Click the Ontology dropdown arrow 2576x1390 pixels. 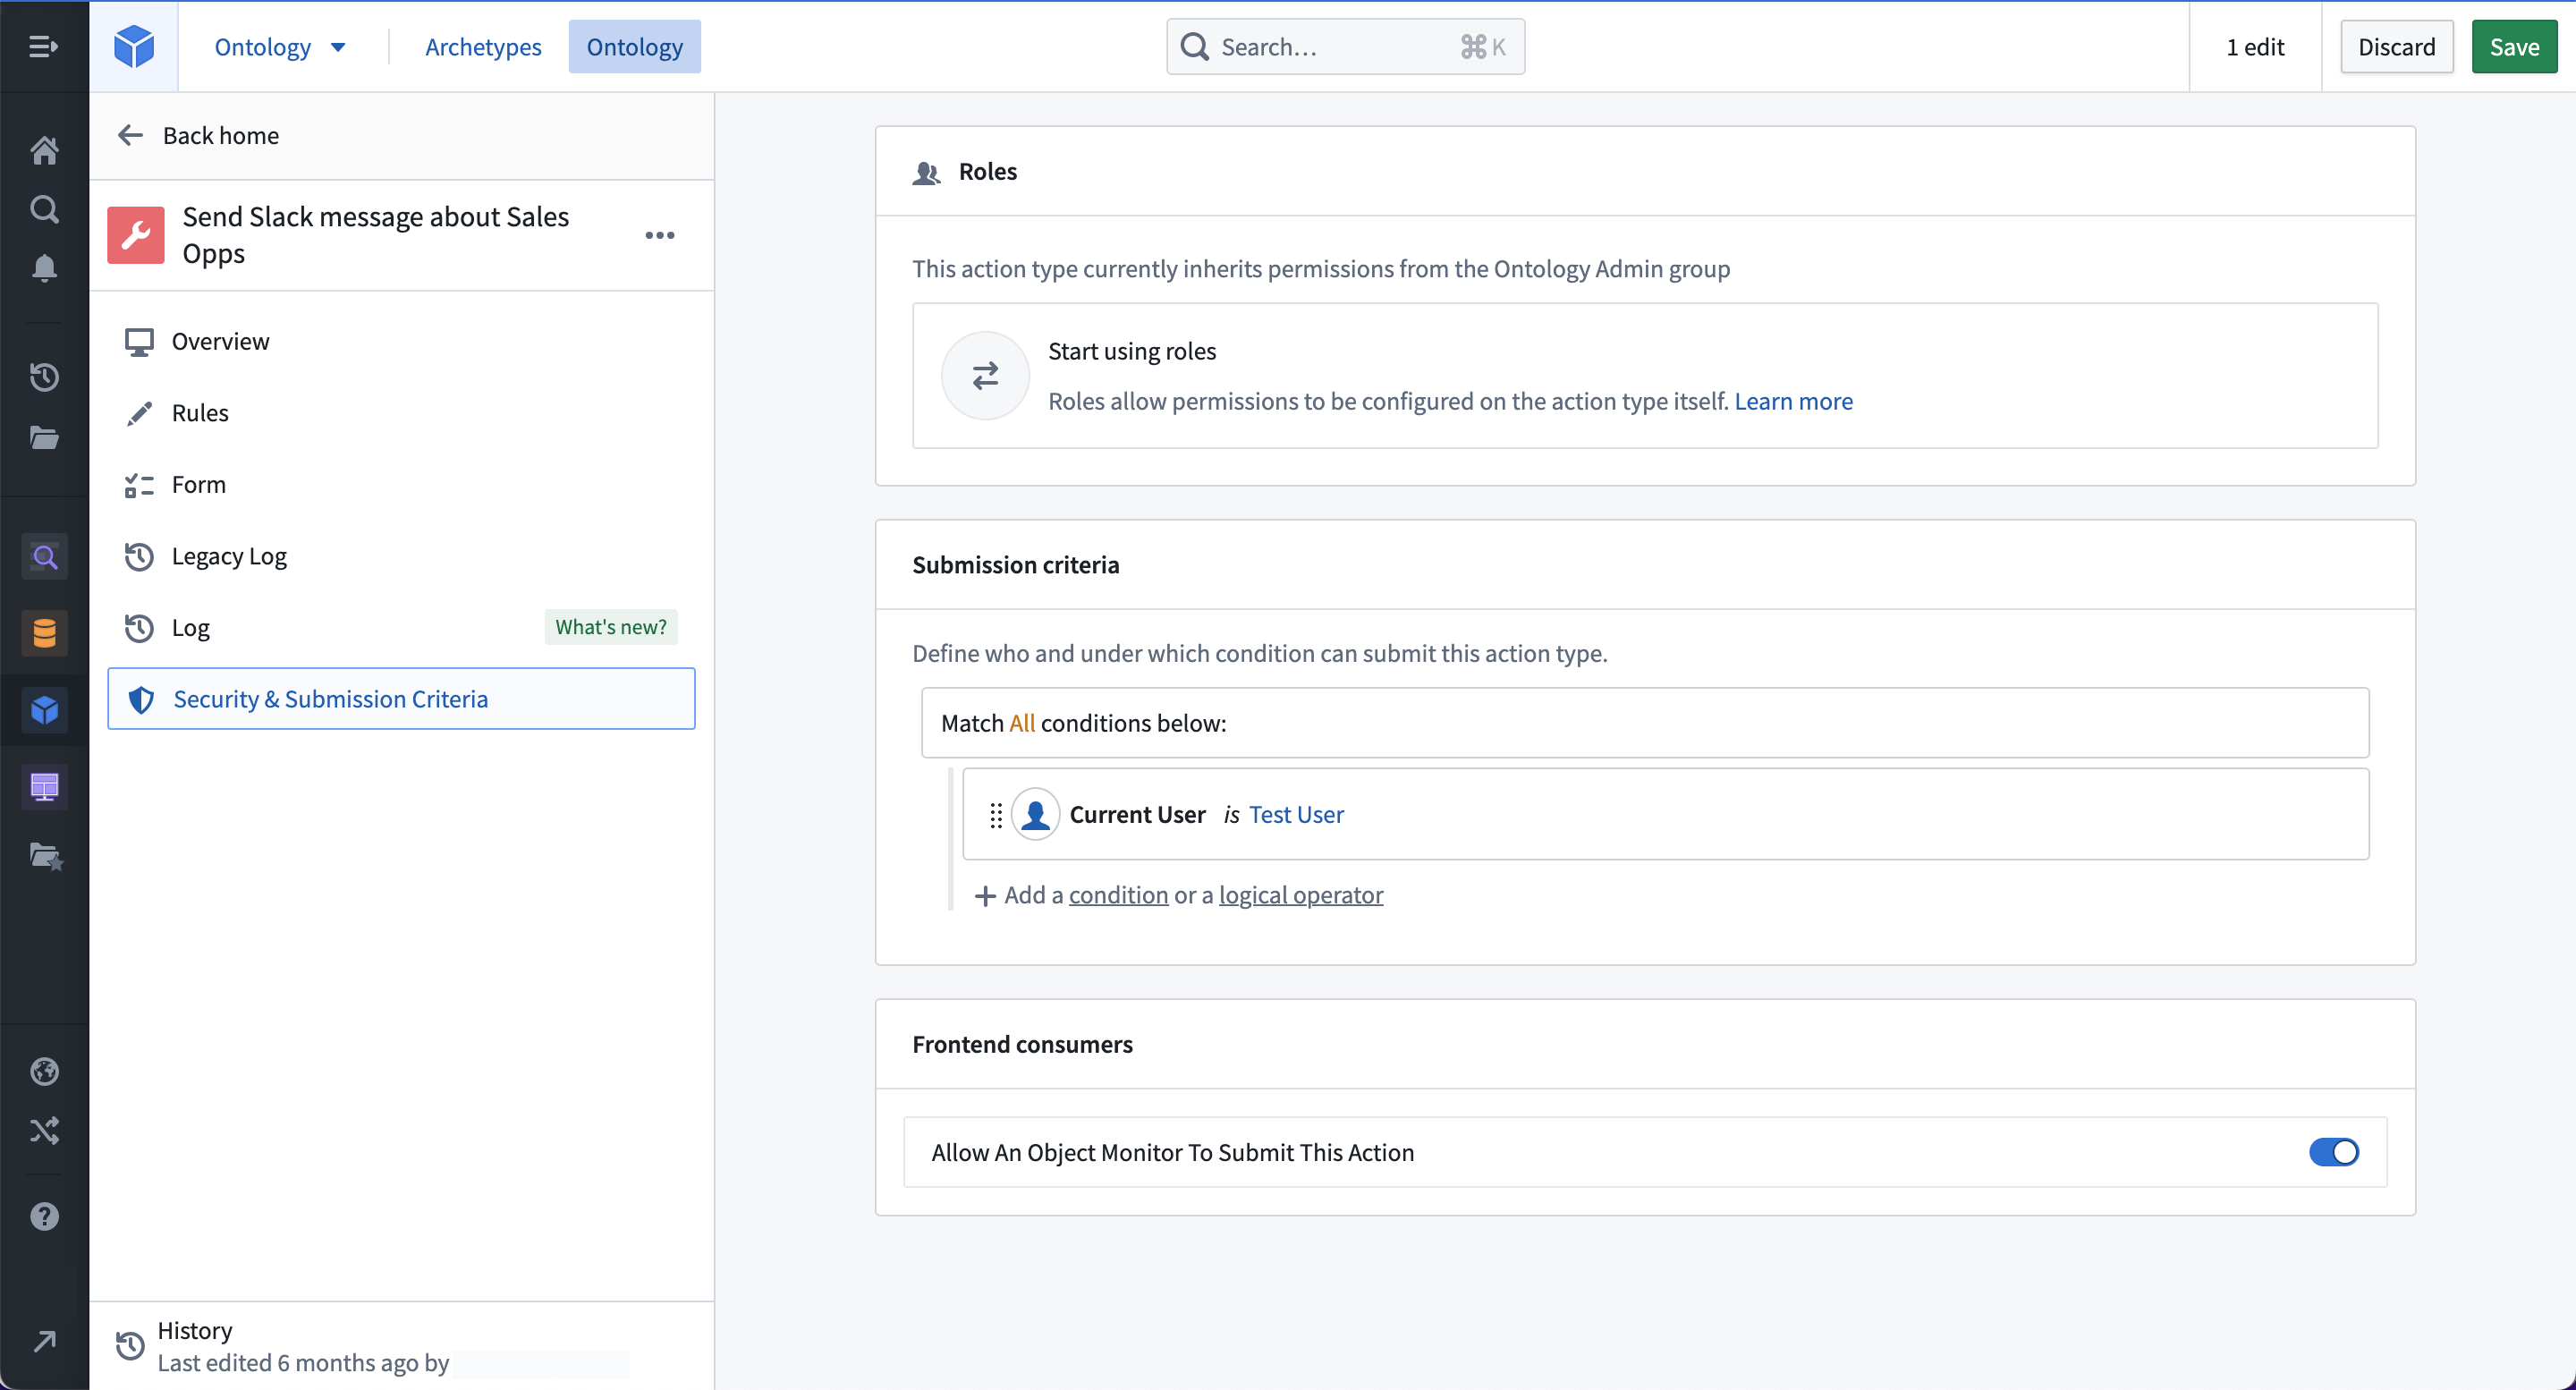tap(337, 47)
